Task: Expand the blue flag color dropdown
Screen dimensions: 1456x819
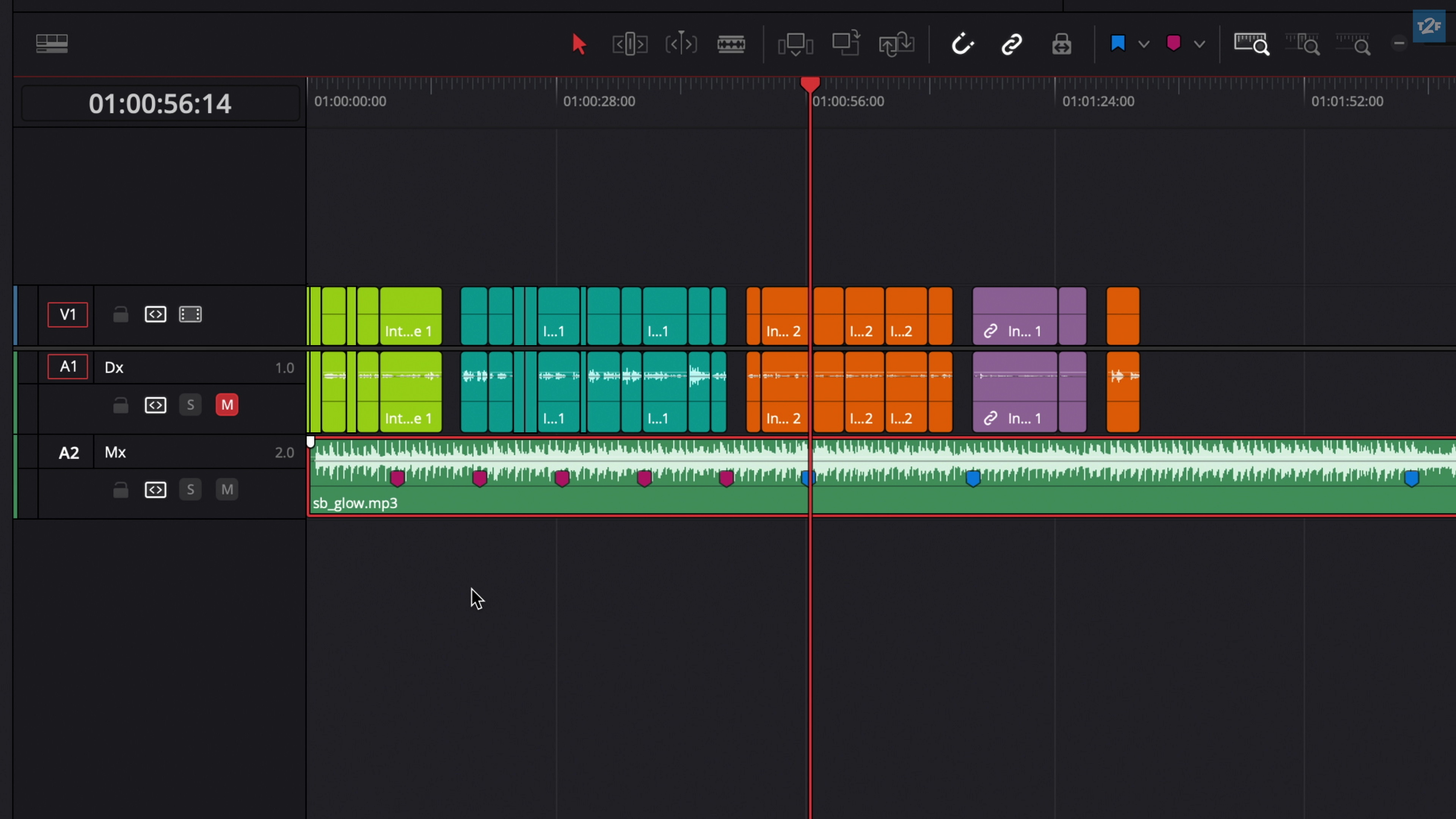Action: pyautogui.click(x=1144, y=44)
